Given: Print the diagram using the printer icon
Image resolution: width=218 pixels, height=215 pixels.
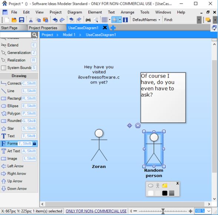Looking at the screenshot, I should (x=88, y=20).
